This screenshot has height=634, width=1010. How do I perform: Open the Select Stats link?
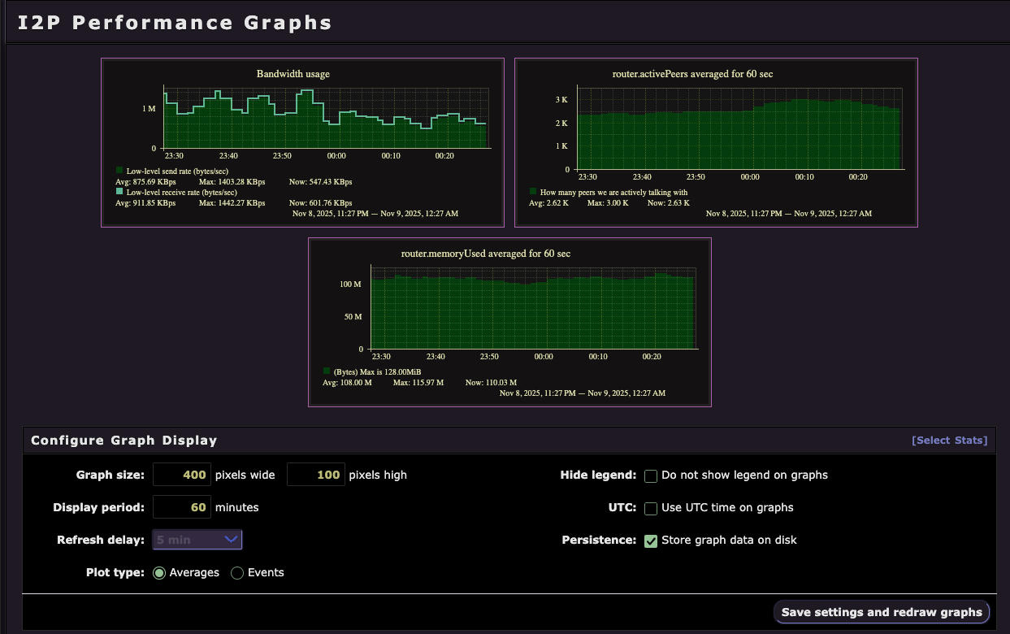(949, 440)
